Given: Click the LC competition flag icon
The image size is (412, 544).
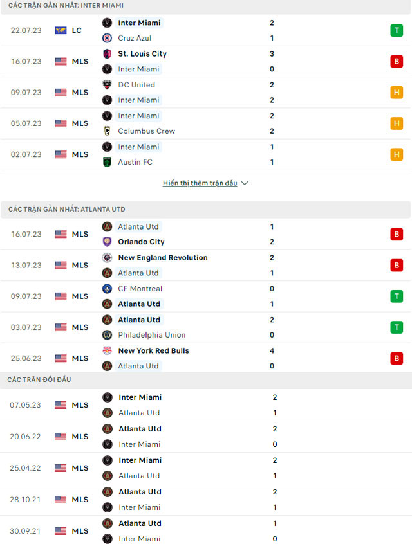Looking at the screenshot, I should click(61, 30).
